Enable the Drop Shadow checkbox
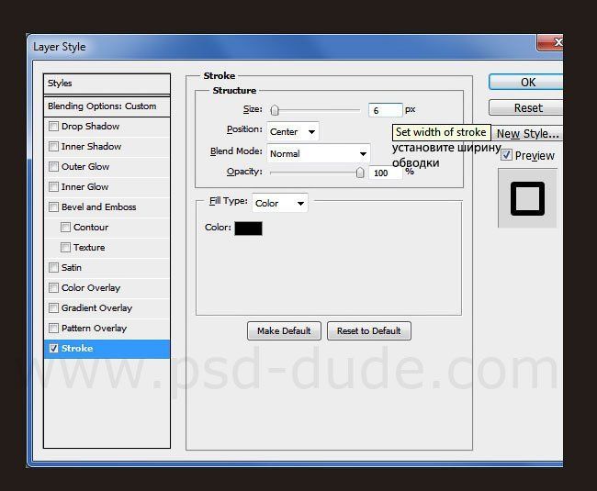This screenshot has height=491, width=597. point(53,127)
